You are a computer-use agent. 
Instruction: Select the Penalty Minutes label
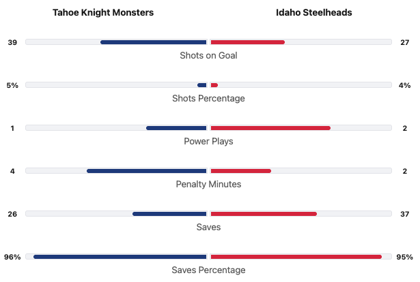pos(208,184)
